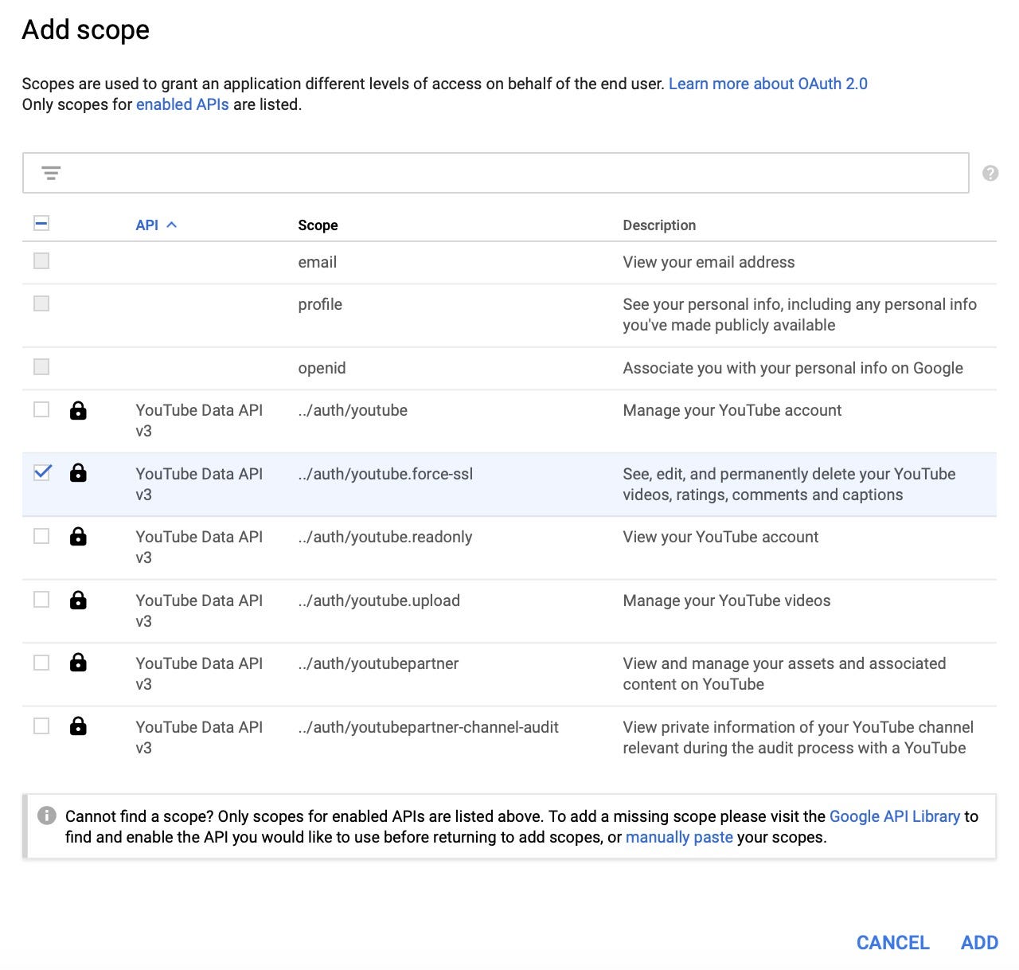
Task: Sort by the API column header
Action: pos(147,225)
